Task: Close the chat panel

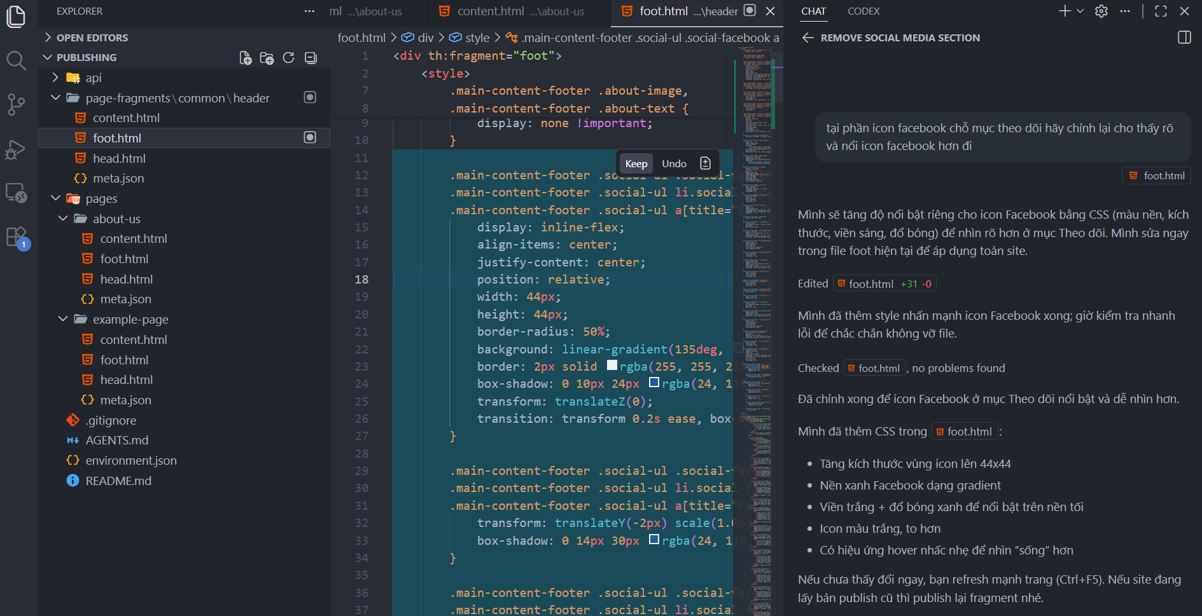Action: tap(1184, 11)
